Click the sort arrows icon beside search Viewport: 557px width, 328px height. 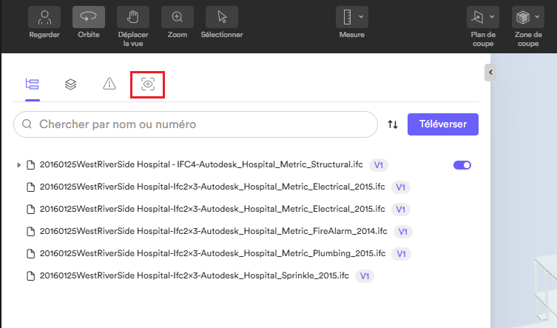[x=393, y=124]
